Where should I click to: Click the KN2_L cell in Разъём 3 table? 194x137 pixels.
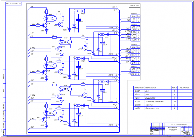pyautogui.click(x=134, y=52)
